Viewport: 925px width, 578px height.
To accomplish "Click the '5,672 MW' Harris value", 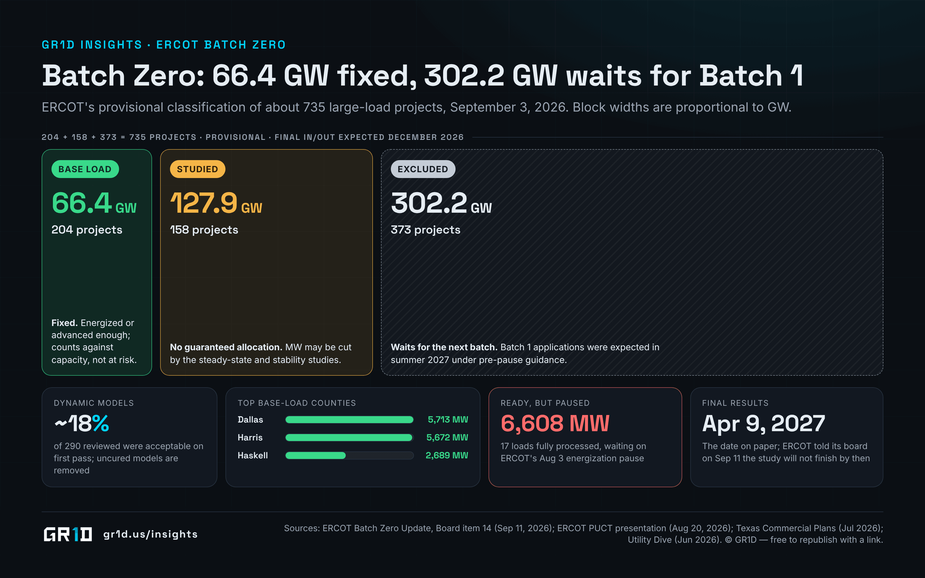I will [447, 437].
